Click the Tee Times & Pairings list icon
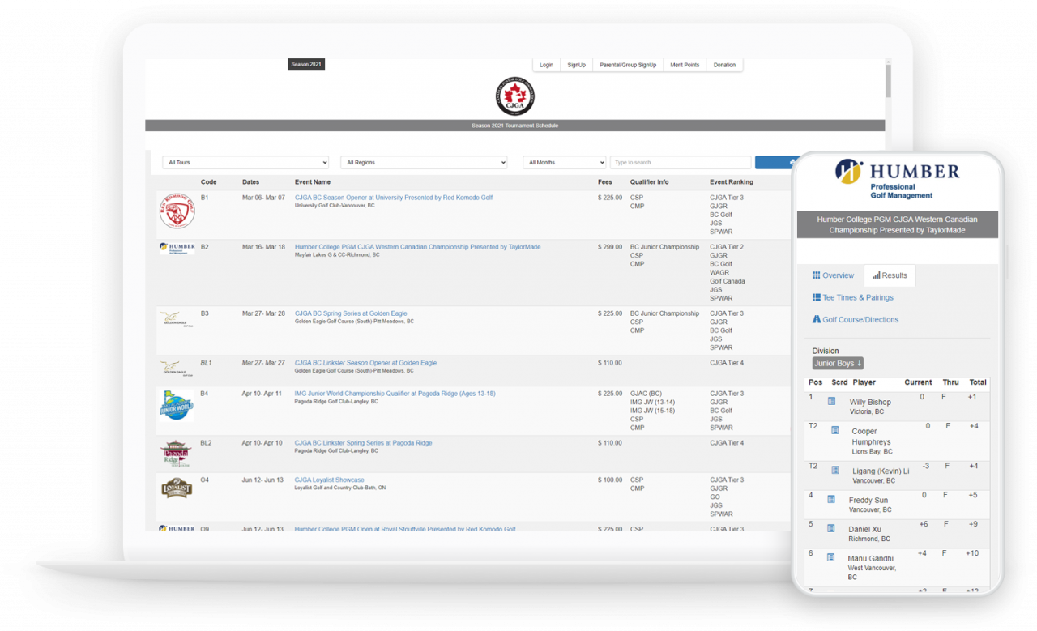This screenshot has height=631, width=1037. coord(817,297)
